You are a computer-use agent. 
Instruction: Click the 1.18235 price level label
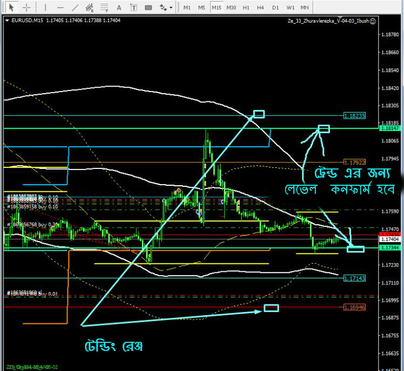coord(355,116)
